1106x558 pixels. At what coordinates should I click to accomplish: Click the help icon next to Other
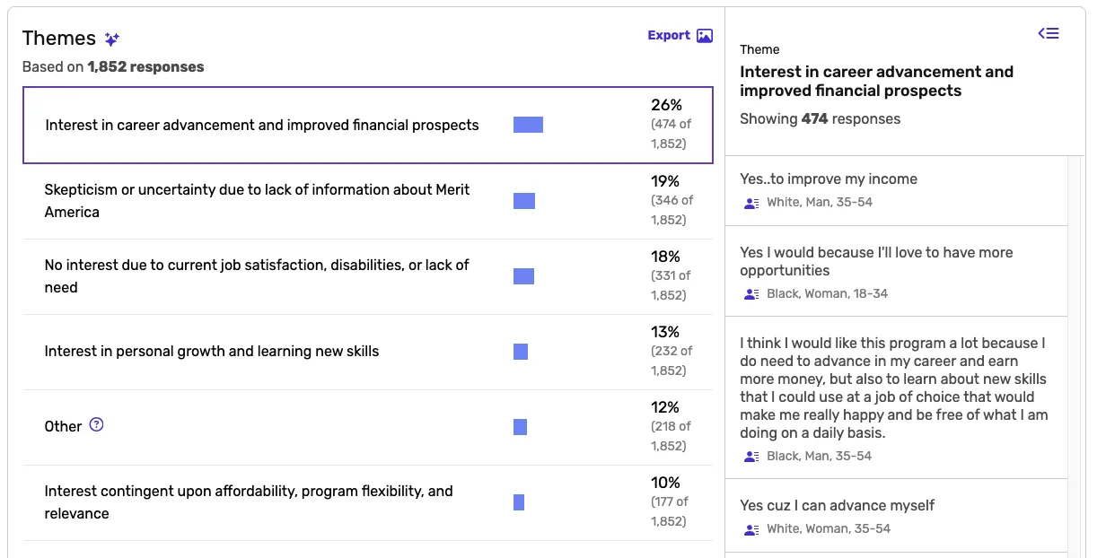click(97, 425)
